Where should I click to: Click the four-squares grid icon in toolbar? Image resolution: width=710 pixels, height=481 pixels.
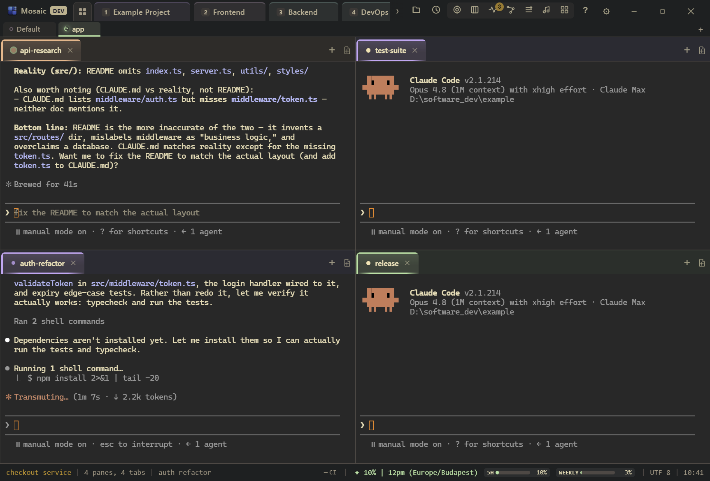pyautogui.click(x=564, y=10)
